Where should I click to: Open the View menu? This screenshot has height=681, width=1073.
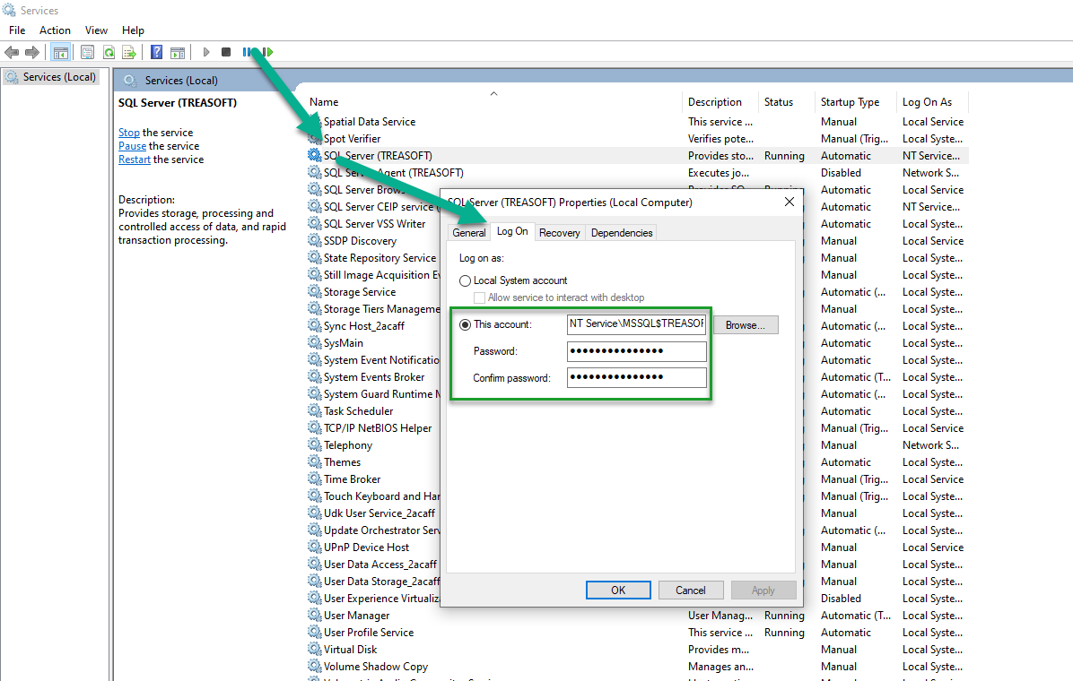[x=96, y=30]
